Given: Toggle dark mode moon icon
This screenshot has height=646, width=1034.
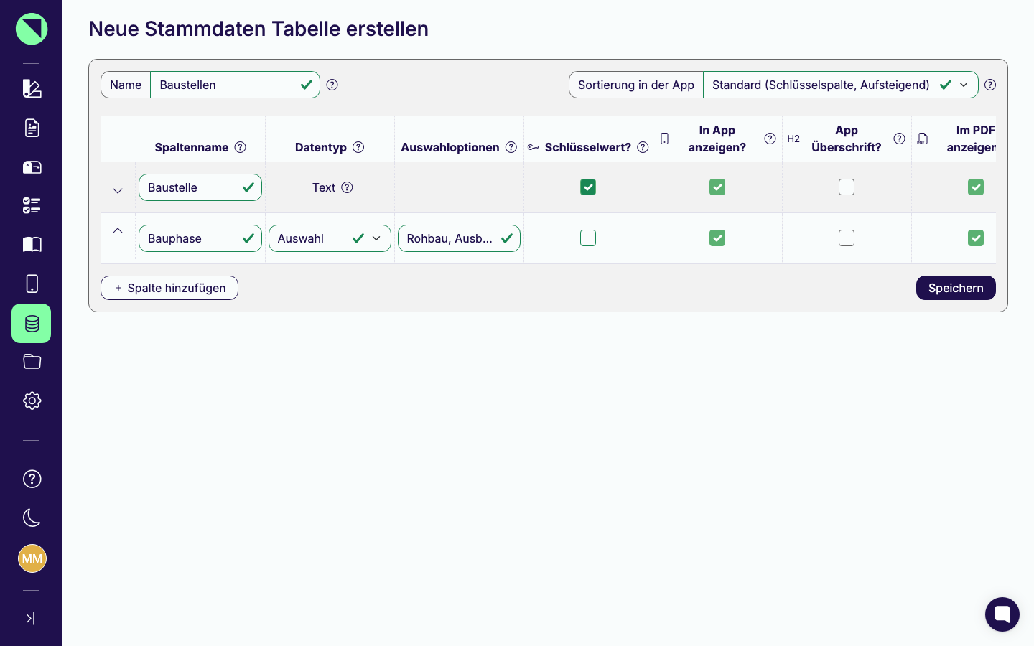Looking at the screenshot, I should [32, 518].
